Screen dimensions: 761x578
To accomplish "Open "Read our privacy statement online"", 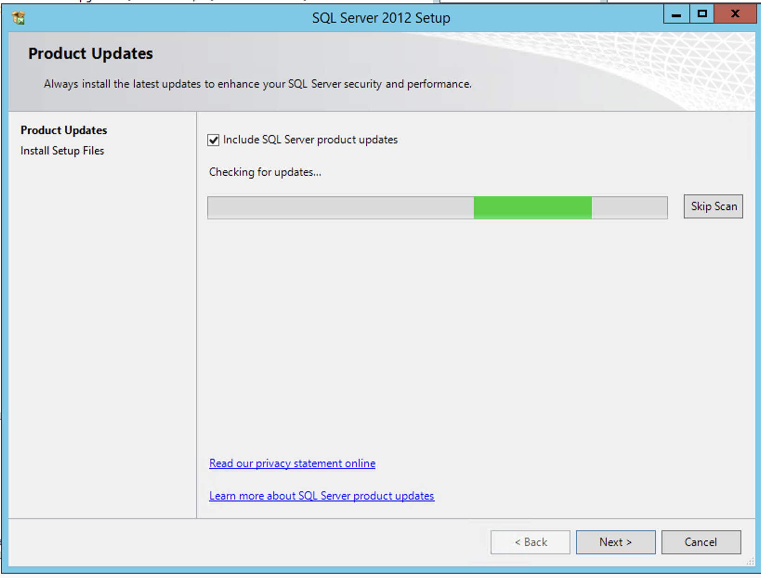I will (x=292, y=463).
